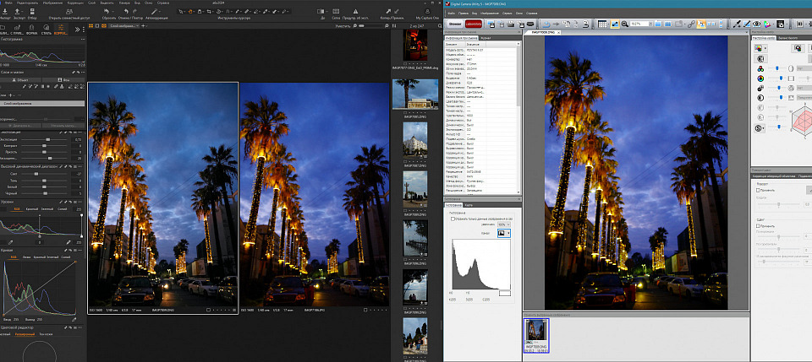Click the RGB circles saturation icon
This screenshot has height=362, width=812.
point(760,68)
